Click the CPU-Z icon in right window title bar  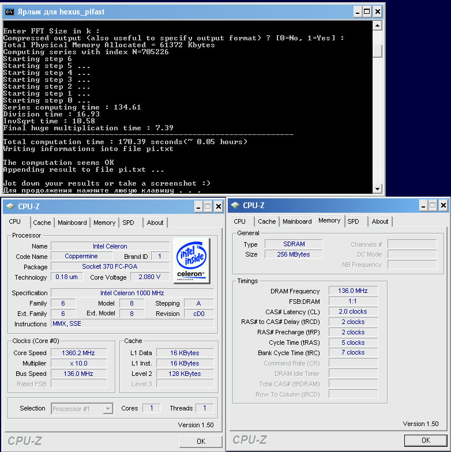click(x=235, y=205)
